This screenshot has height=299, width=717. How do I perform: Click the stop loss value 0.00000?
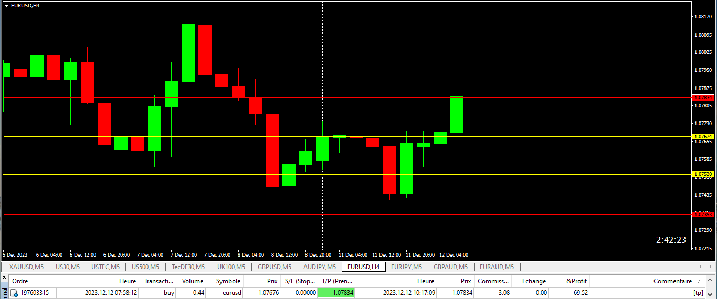point(305,293)
